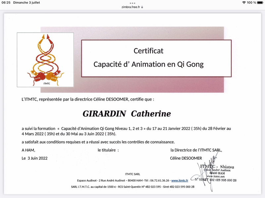Tap the 100 % battery percentage

[251, 3]
